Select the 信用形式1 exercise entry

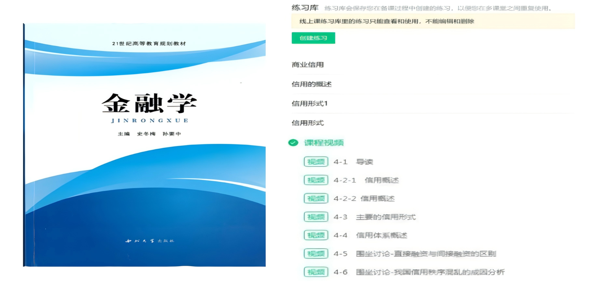309,104
